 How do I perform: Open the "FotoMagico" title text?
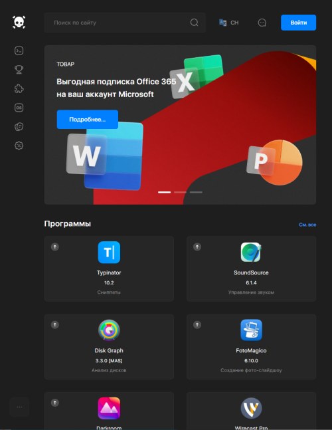251,350
